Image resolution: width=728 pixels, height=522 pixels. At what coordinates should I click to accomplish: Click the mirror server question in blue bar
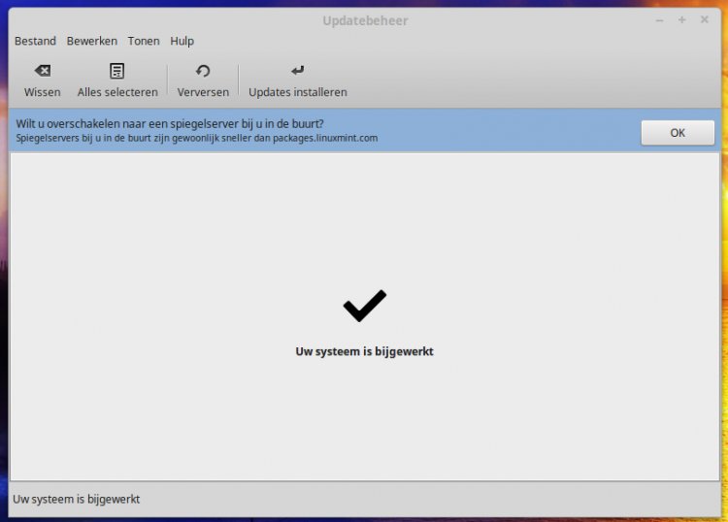click(170, 124)
